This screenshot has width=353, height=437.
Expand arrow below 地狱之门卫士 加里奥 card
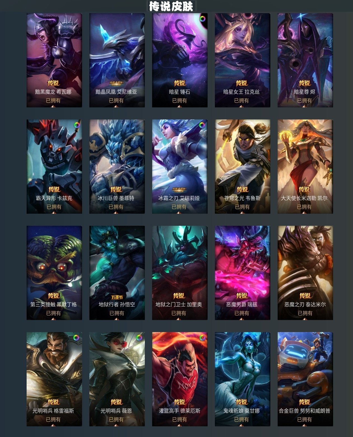pos(179,319)
